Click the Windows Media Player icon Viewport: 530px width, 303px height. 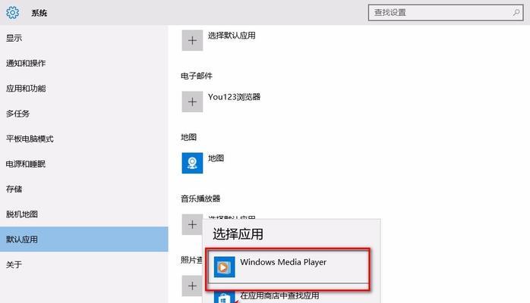pos(225,267)
